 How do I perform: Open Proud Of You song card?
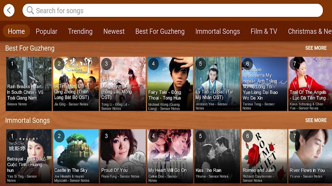123,156
